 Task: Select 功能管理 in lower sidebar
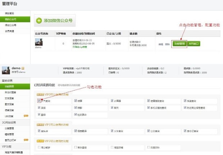tap(15, 86)
